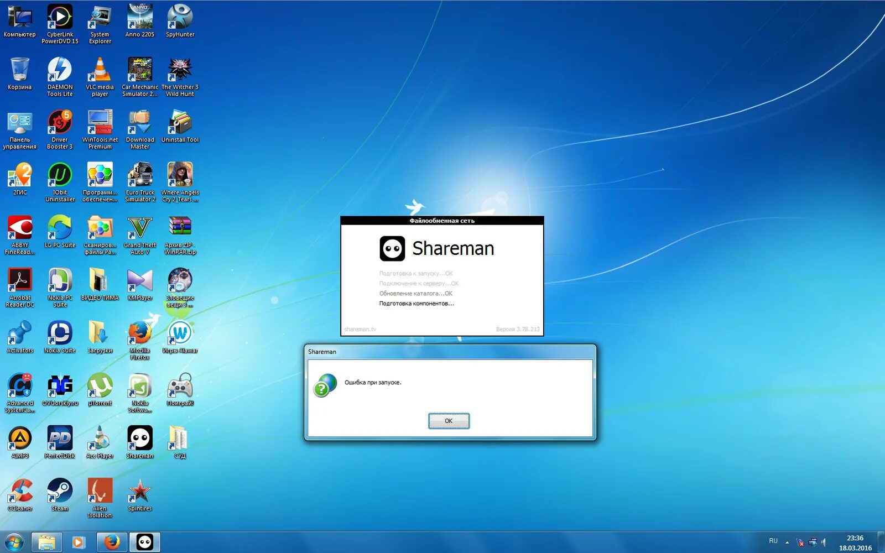Select the µTorrent desktop icon
The height and width of the screenshot is (553, 885).
coord(100,390)
